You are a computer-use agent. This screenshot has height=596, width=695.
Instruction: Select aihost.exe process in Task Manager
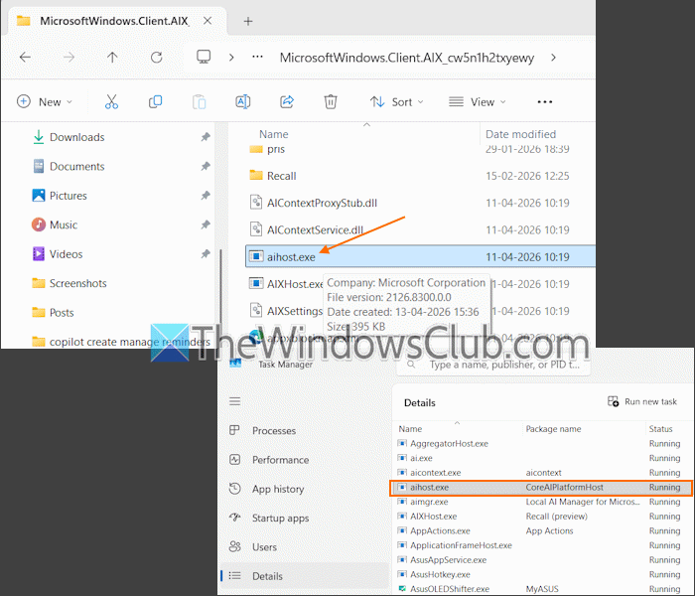coord(541,488)
